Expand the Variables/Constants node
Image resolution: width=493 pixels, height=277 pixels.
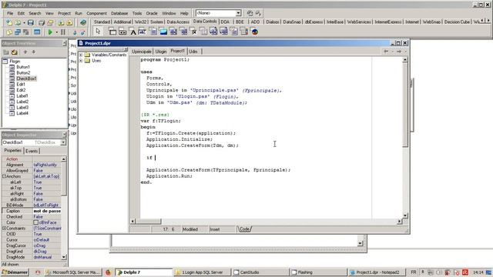pos(81,55)
